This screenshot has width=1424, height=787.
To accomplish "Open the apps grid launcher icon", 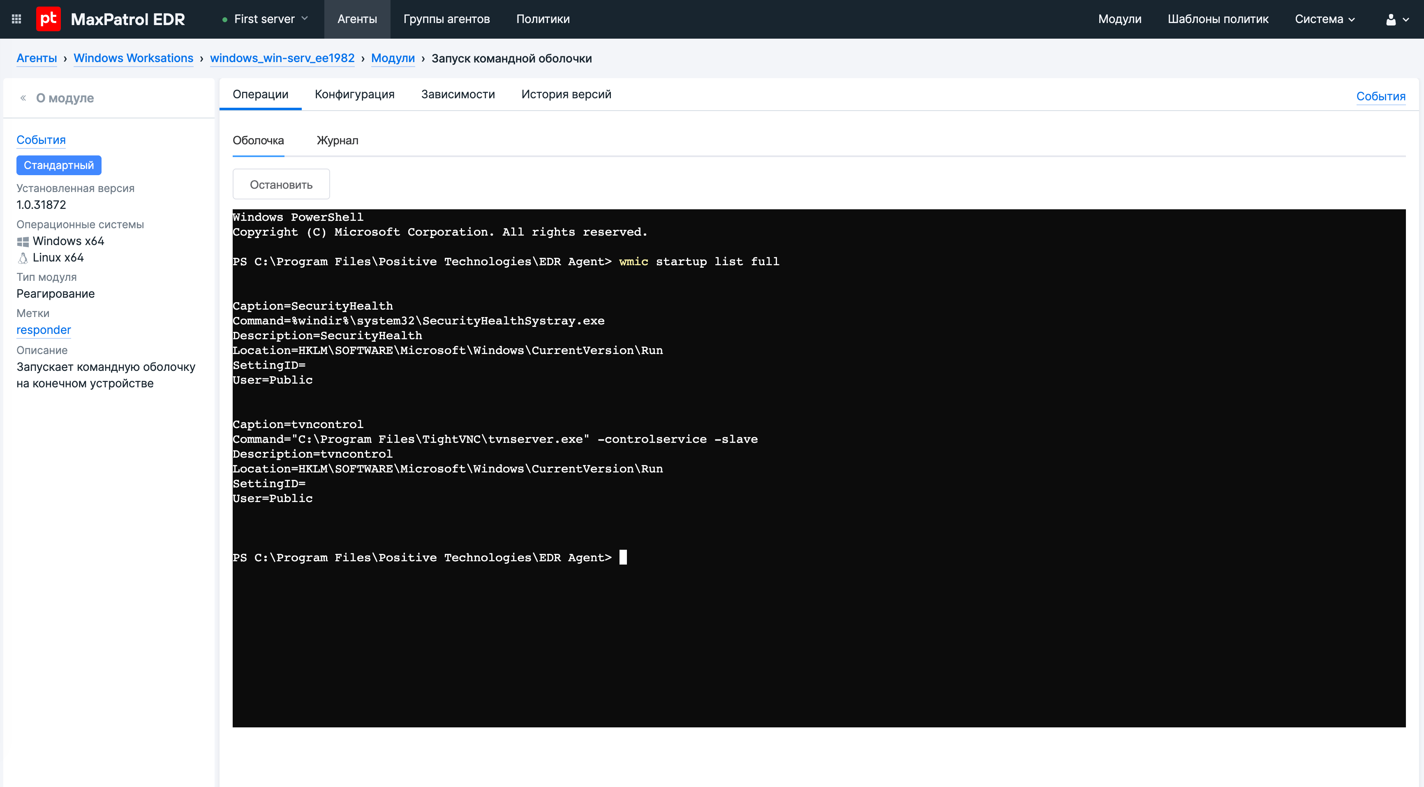I will pos(16,19).
